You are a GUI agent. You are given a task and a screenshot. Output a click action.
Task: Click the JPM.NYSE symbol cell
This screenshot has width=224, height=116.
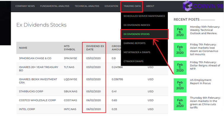(x=70, y=58)
